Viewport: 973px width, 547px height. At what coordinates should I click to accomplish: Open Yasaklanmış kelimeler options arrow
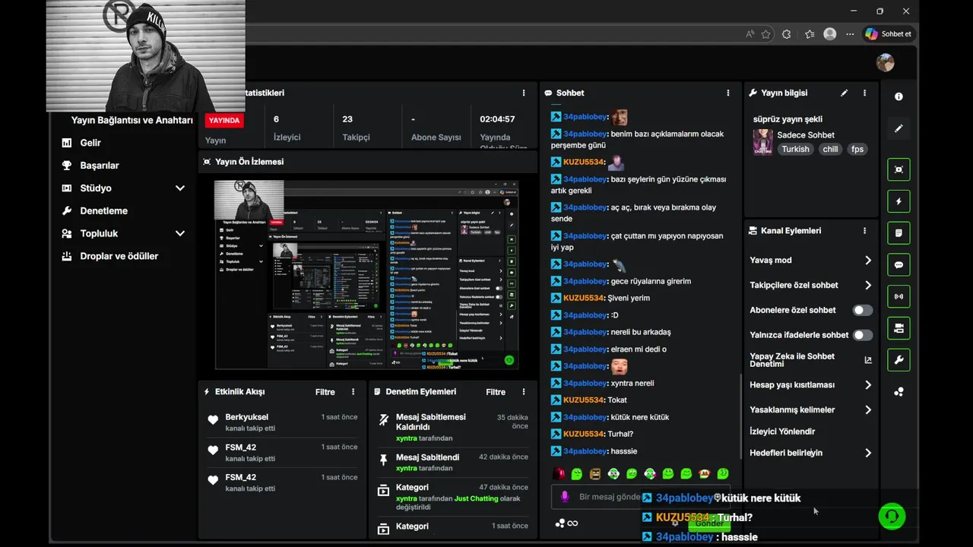[868, 410]
